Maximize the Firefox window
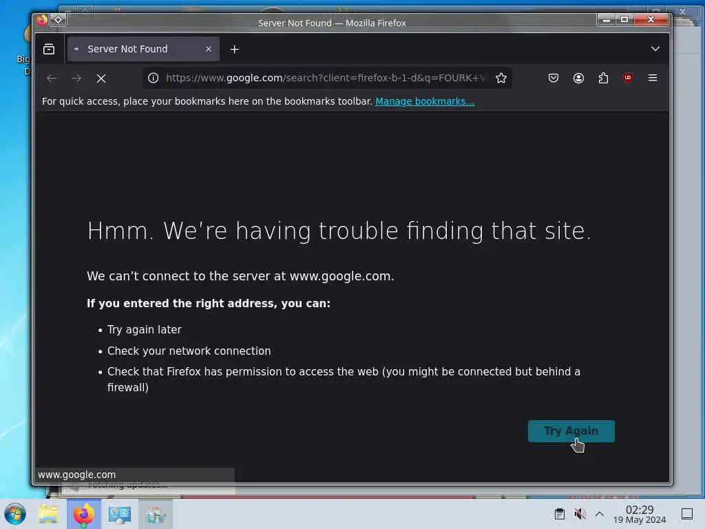Image resolution: width=705 pixels, height=529 pixels. click(624, 19)
